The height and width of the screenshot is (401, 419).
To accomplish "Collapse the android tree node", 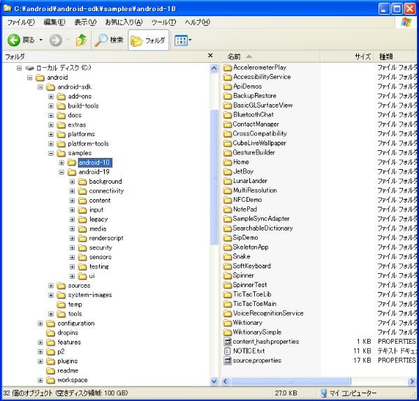I will 29,78.
